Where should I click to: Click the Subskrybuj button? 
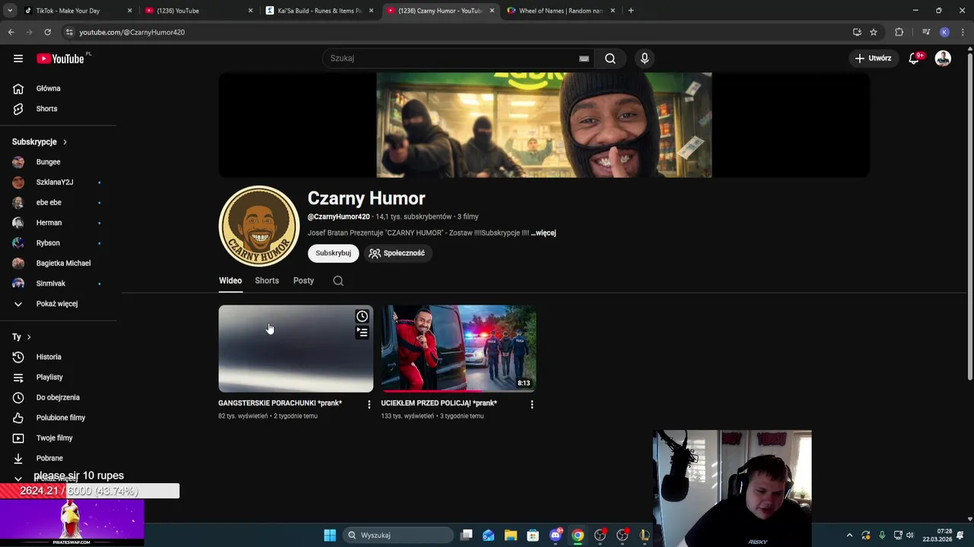coord(333,253)
